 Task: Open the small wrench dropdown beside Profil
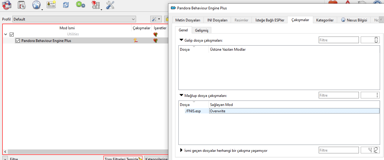click(156, 19)
